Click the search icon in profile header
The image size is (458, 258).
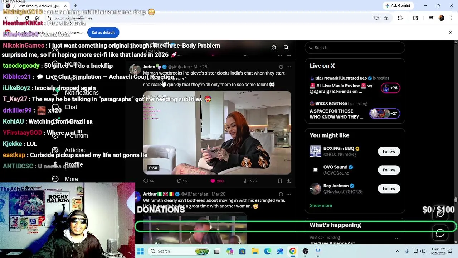(x=286, y=47)
